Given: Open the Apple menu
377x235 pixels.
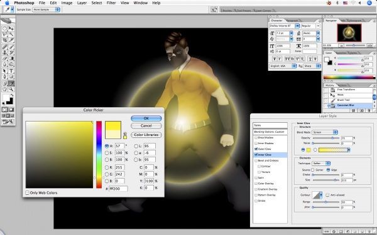Looking at the screenshot, I should pyautogui.click(x=7, y=3).
